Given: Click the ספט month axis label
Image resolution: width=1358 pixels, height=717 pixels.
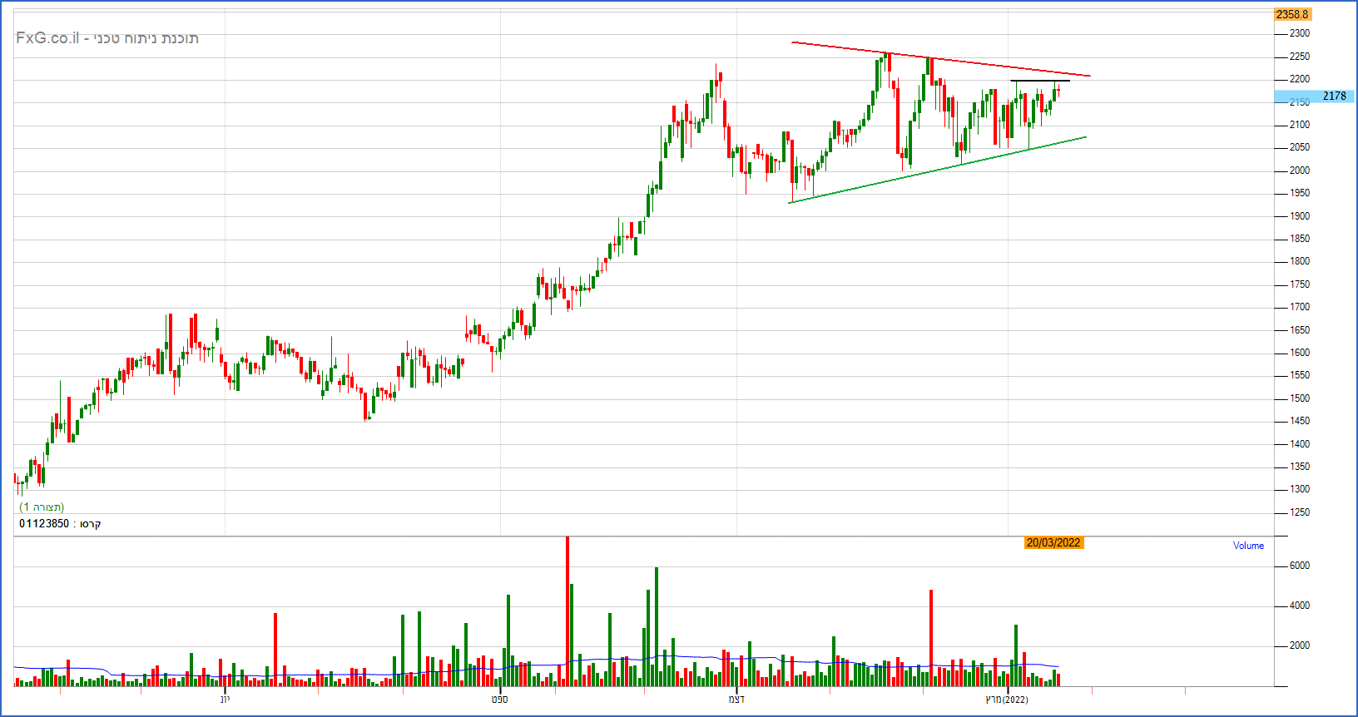Looking at the screenshot, I should click(499, 700).
